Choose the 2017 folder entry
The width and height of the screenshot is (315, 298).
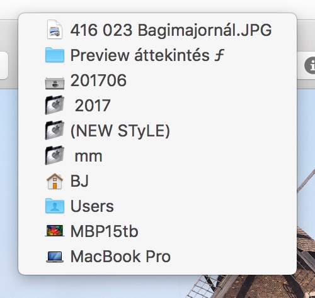point(157,105)
